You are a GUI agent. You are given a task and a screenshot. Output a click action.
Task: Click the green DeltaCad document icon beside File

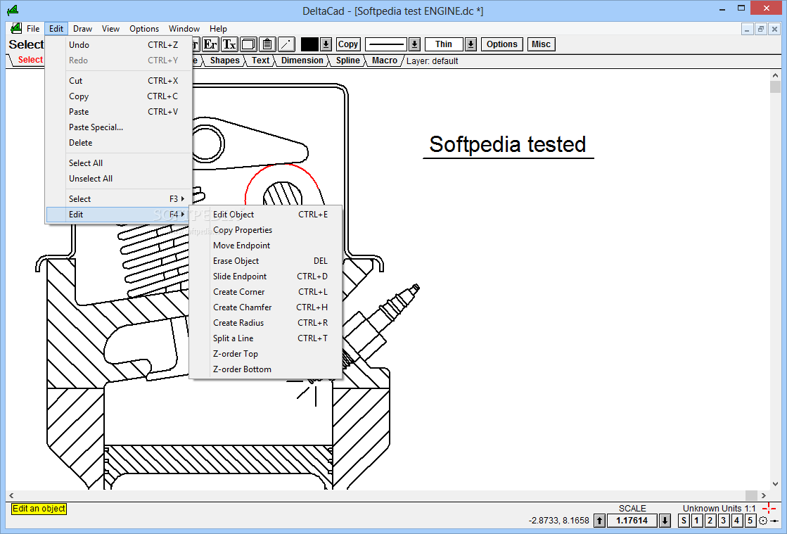click(16, 29)
